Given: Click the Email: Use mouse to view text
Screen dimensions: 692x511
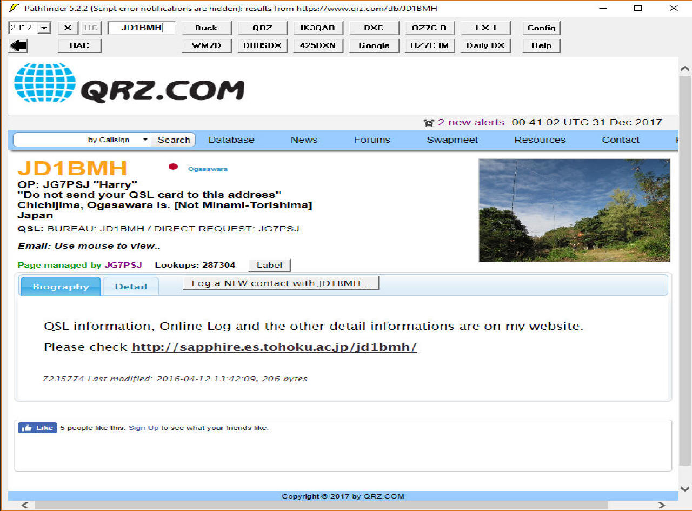Looking at the screenshot, I should [89, 246].
